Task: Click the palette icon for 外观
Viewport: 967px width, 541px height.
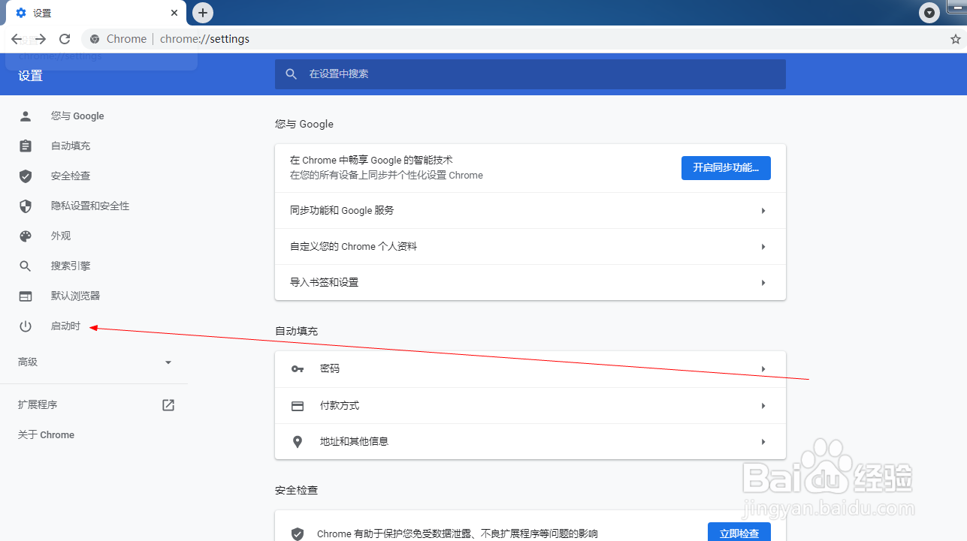Action: pos(26,236)
